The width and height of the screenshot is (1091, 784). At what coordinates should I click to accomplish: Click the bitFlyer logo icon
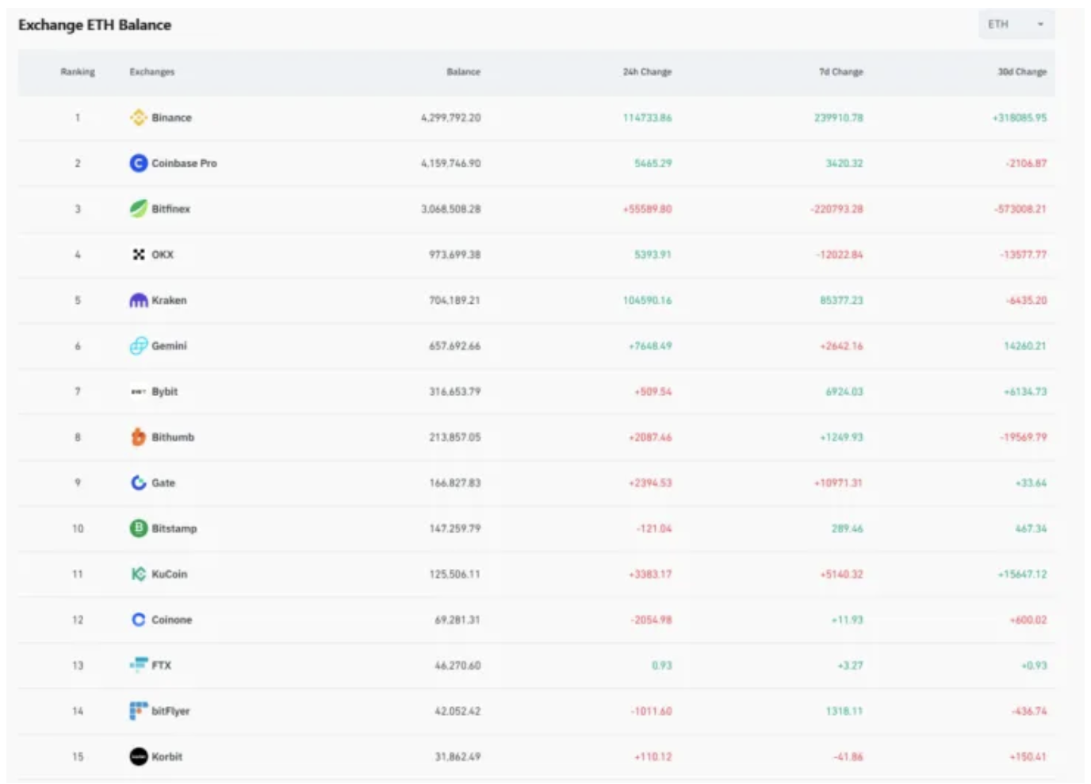(x=139, y=711)
